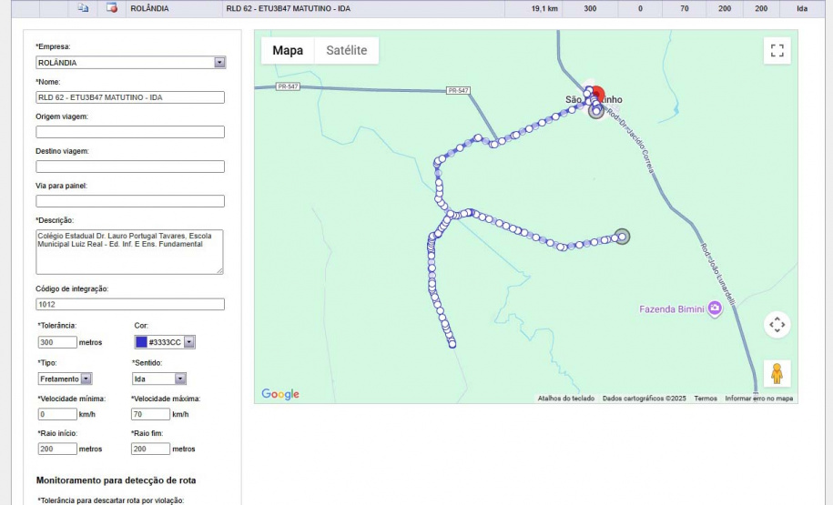Expand the Empresa dropdown showing ROLÂNDIA

pyautogui.click(x=219, y=63)
